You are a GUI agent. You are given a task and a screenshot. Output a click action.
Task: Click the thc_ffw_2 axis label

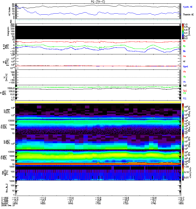7,188
